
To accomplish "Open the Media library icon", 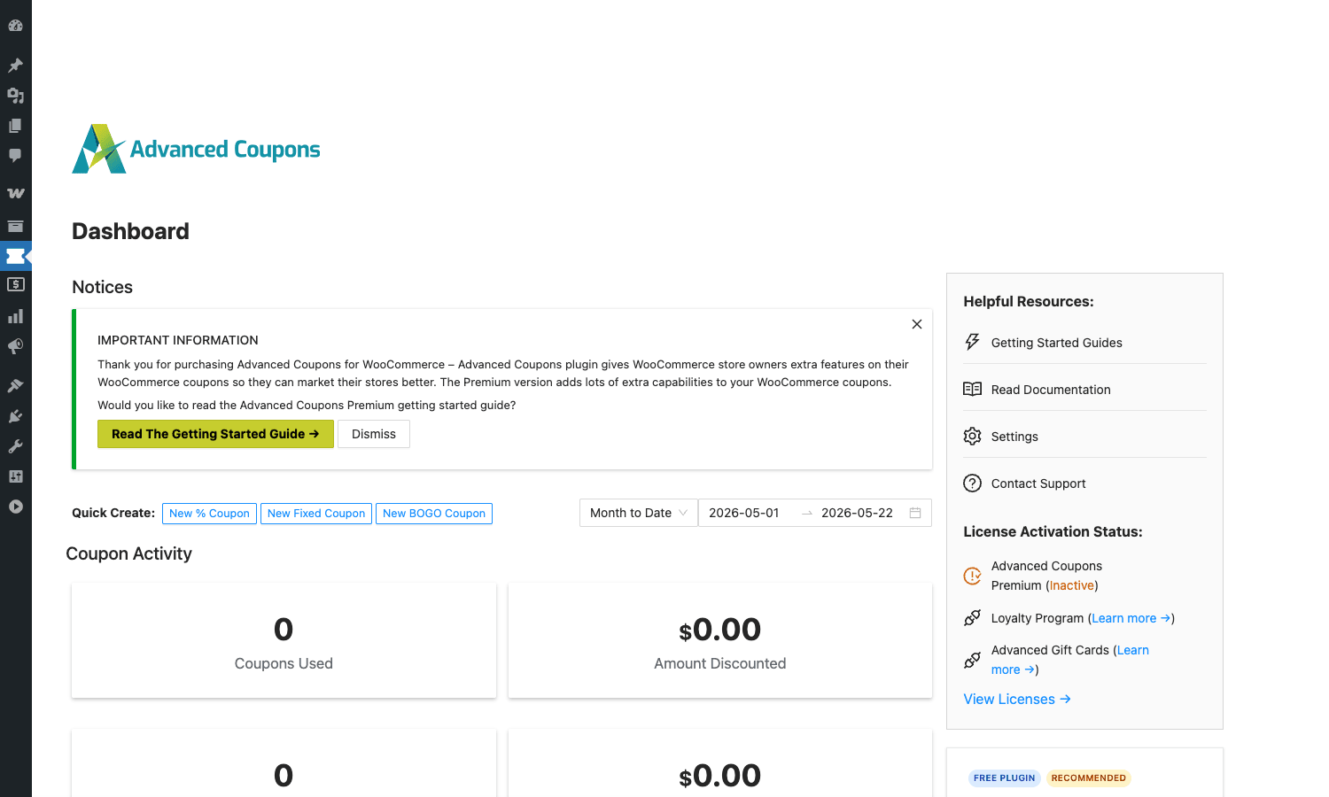I will (x=15, y=96).
